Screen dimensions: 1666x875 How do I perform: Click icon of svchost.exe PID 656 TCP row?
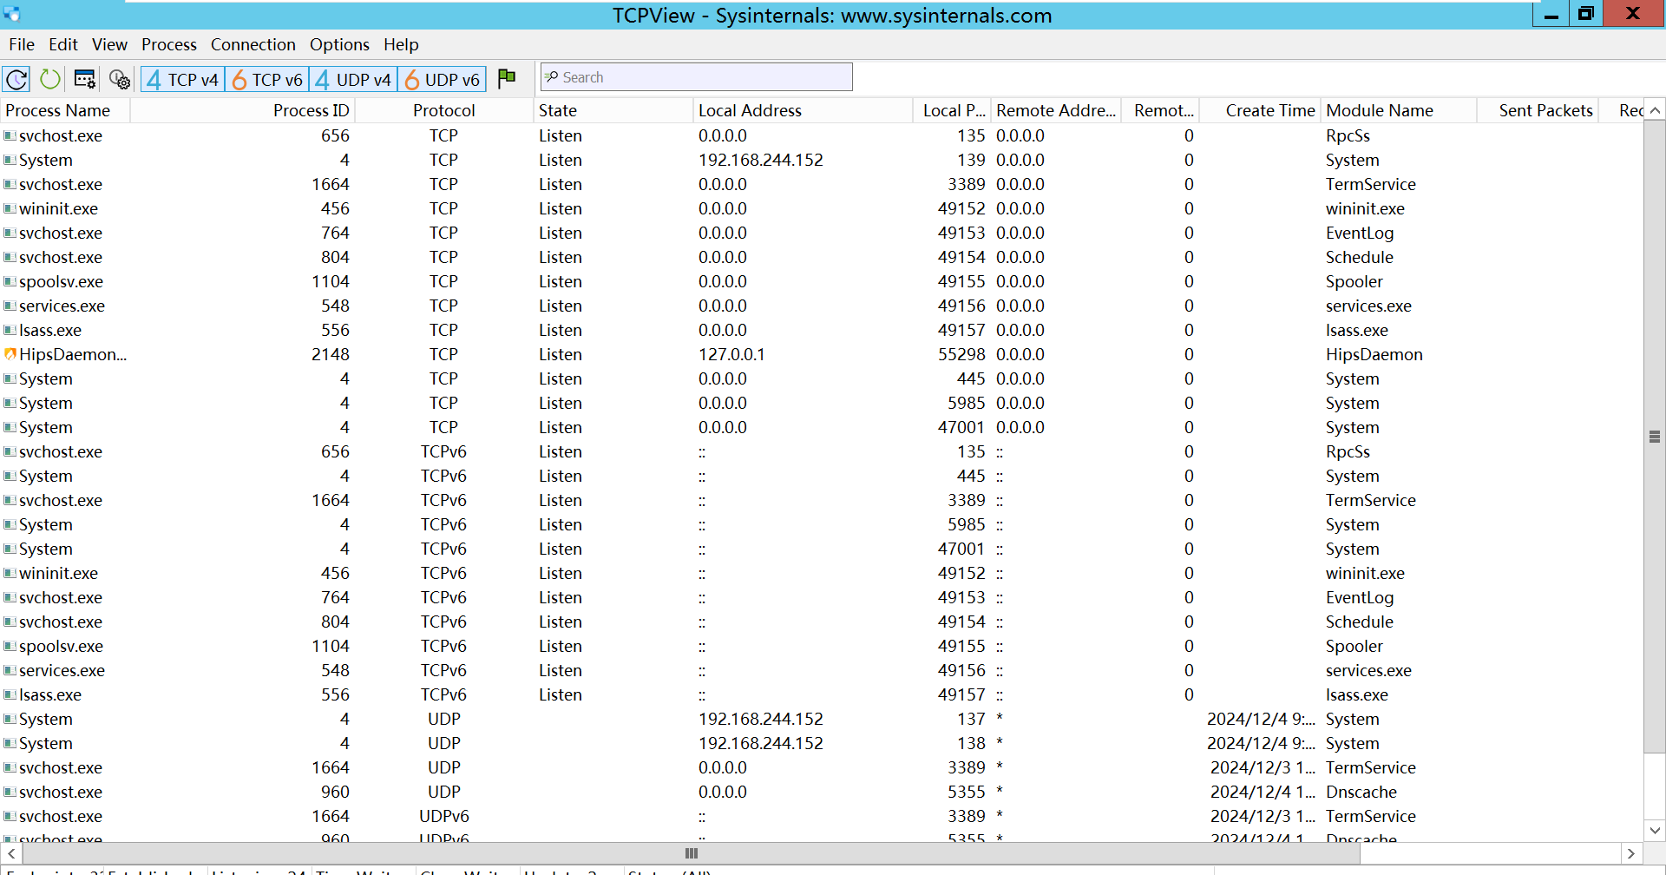(x=10, y=135)
